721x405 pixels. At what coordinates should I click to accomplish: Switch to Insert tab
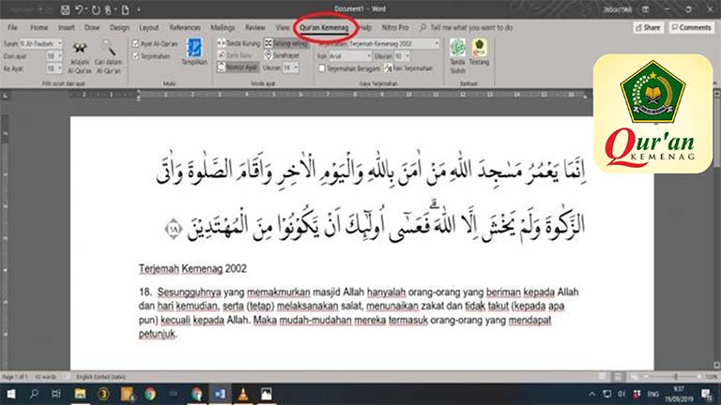point(67,27)
